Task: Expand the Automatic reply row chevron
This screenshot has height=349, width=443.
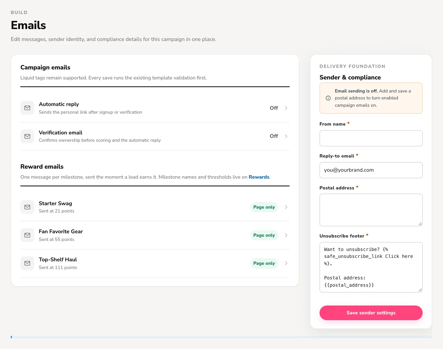Action: click(x=286, y=108)
